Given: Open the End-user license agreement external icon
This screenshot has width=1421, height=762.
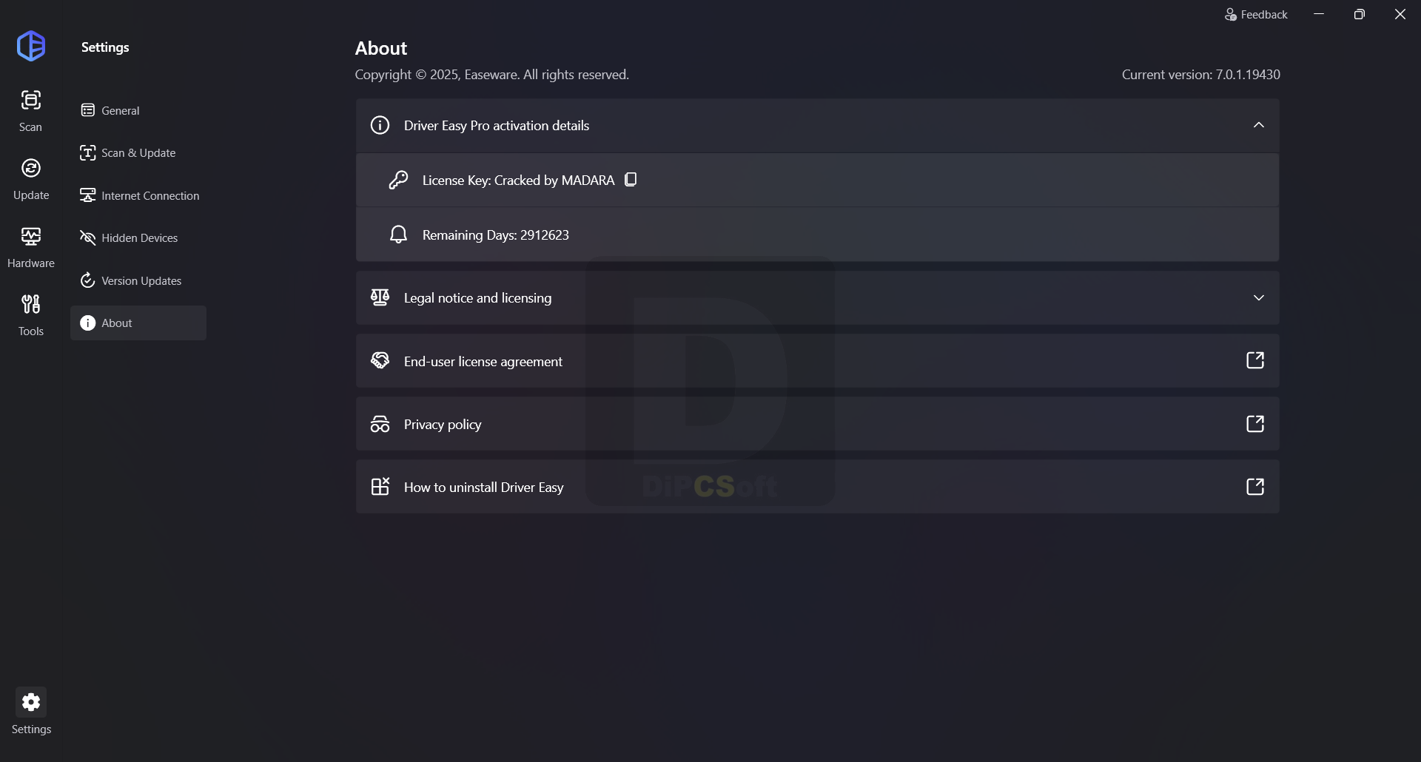Looking at the screenshot, I should coord(1255,360).
